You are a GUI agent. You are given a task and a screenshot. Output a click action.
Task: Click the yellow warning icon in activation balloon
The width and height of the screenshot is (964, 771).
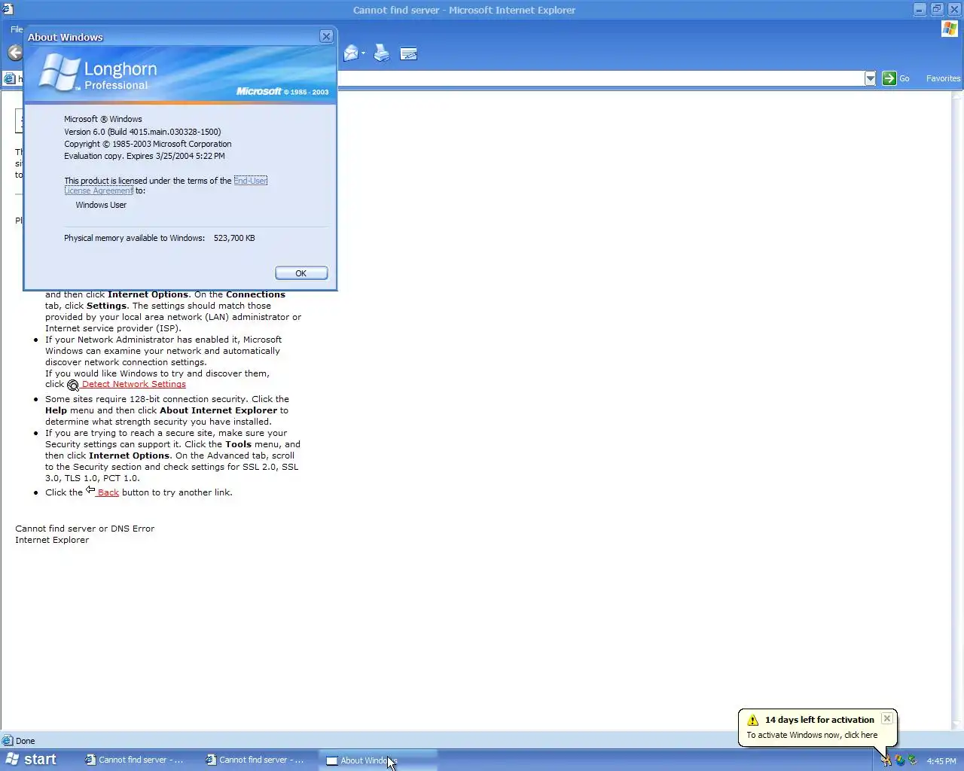(x=752, y=720)
